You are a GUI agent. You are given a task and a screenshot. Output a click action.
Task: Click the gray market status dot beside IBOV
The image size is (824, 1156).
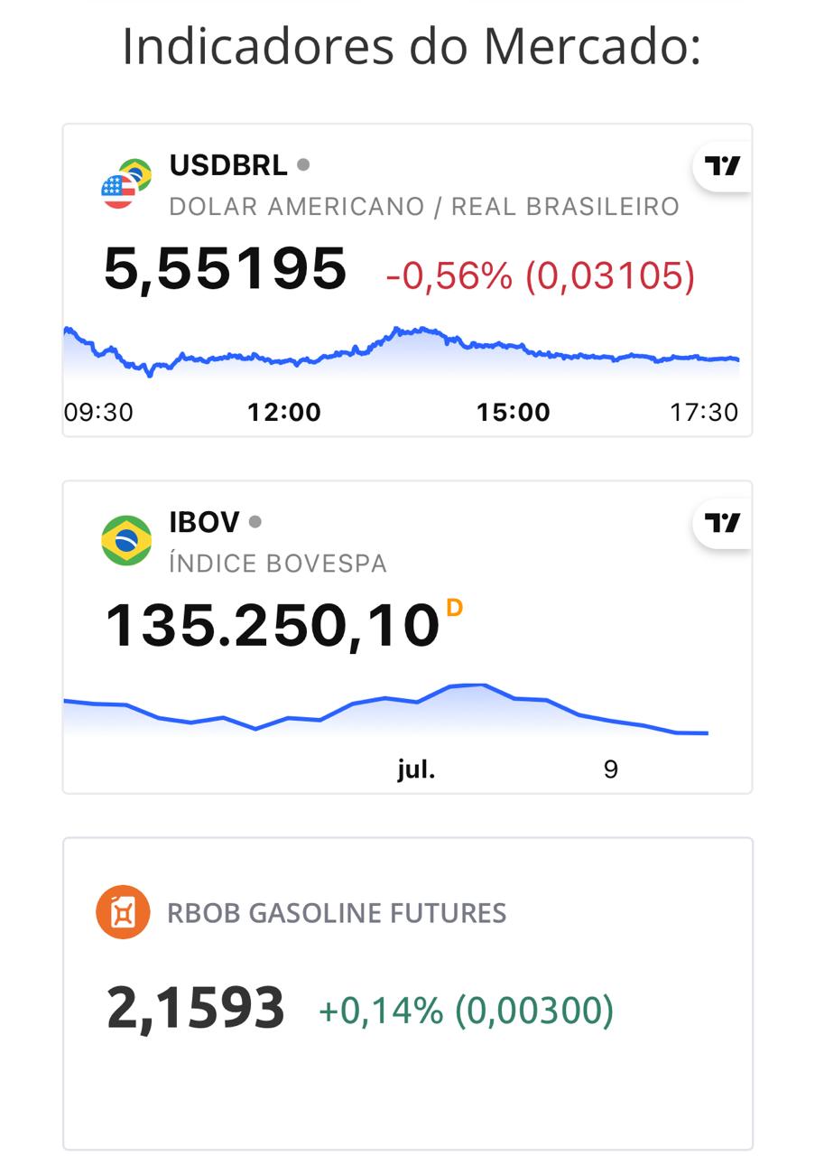pyautogui.click(x=255, y=522)
